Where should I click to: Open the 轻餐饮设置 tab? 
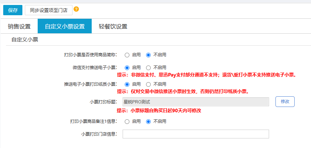[113, 26]
